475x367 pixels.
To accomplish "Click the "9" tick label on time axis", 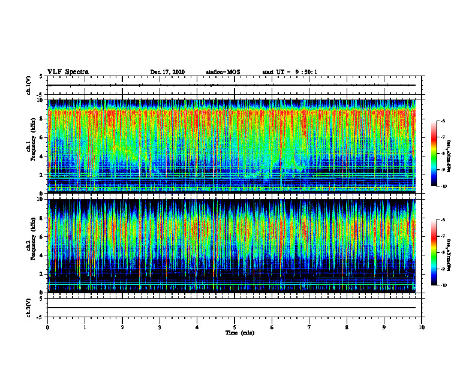I will pos(384,327).
